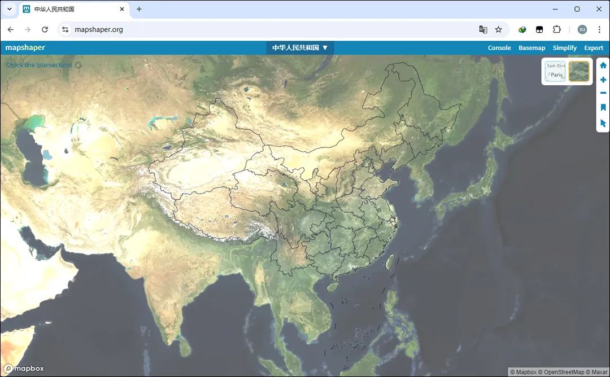610x377 pixels.
Task: Bookmark the page using the star icon
Action: point(498,29)
